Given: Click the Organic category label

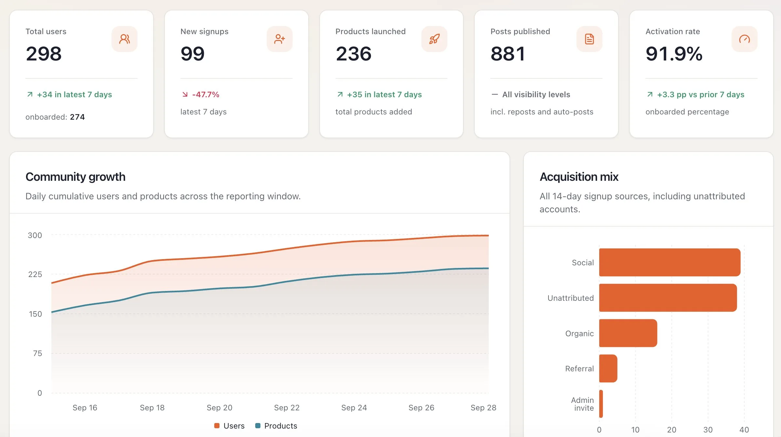Looking at the screenshot, I should click(579, 334).
